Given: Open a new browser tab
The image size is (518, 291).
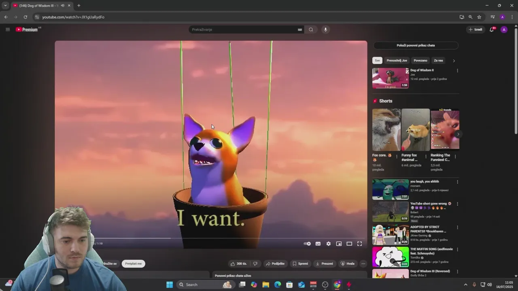Looking at the screenshot, I should pyautogui.click(x=79, y=6).
